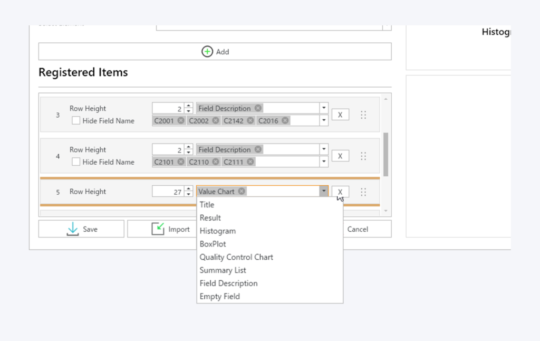Click the Import arrow icon

(158, 229)
